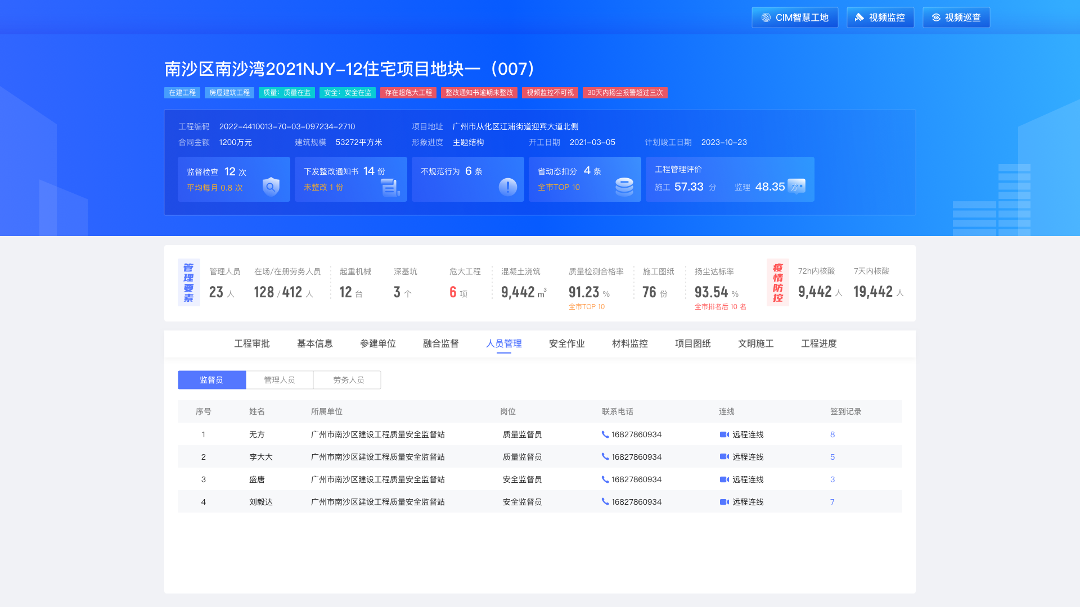The height and width of the screenshot is (607, 1080).
Task: Click the video camera icon for 盛唐
Action: (724, 479)
